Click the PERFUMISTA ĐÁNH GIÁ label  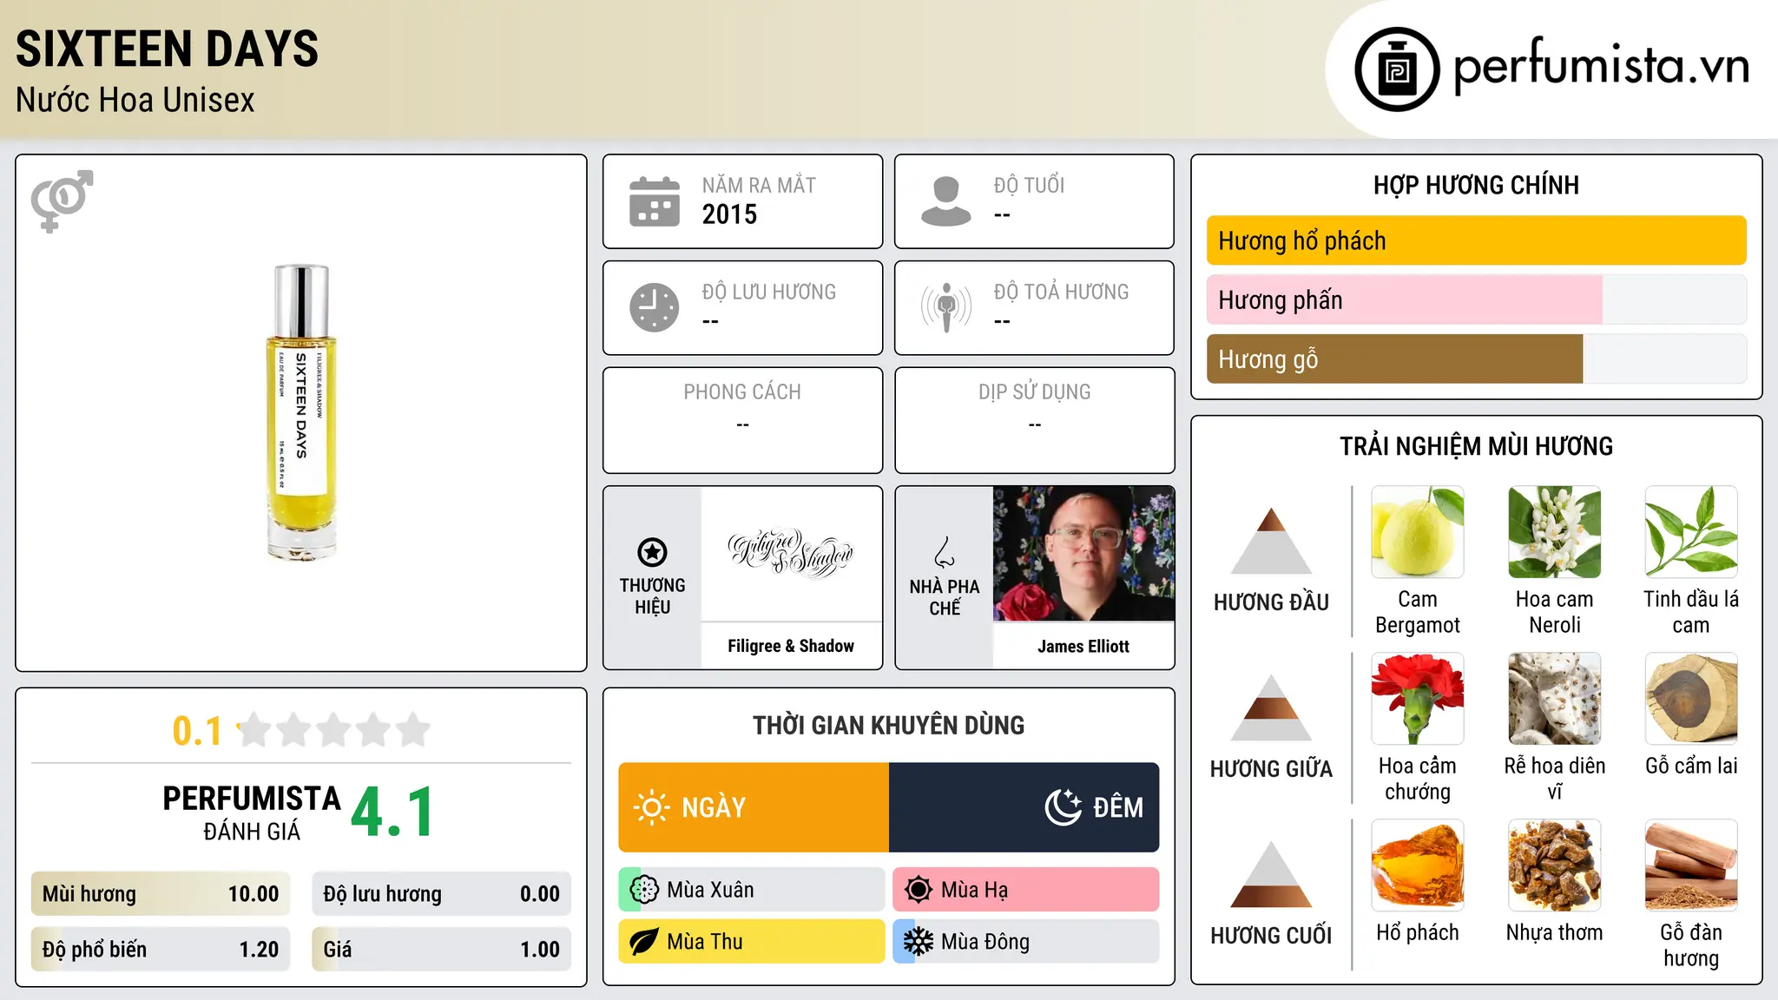click(252, 812)
